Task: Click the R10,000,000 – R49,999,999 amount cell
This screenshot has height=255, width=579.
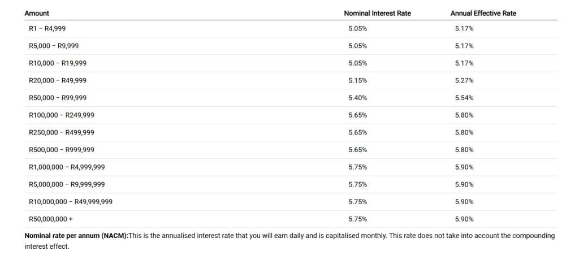Action: click(x=70, y=202)
